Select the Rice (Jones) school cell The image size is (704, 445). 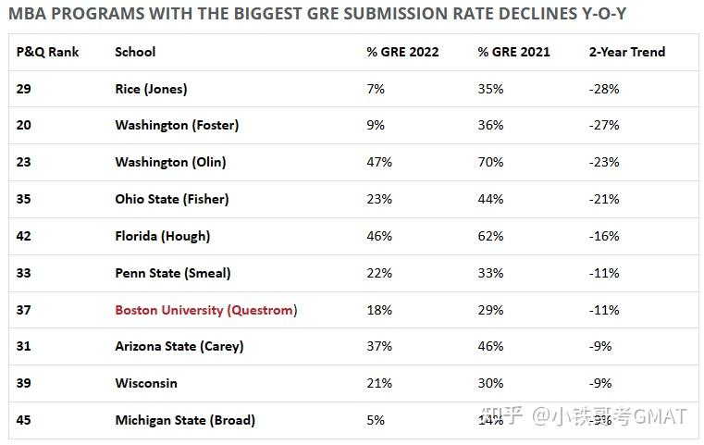tap(151, 89)
